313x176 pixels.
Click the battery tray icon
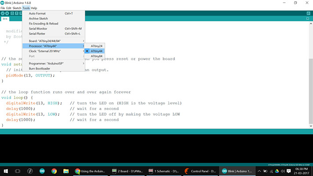tap(265, 171)
